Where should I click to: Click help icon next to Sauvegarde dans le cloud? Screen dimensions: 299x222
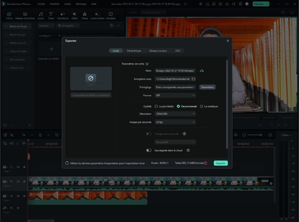pos(188,150)
